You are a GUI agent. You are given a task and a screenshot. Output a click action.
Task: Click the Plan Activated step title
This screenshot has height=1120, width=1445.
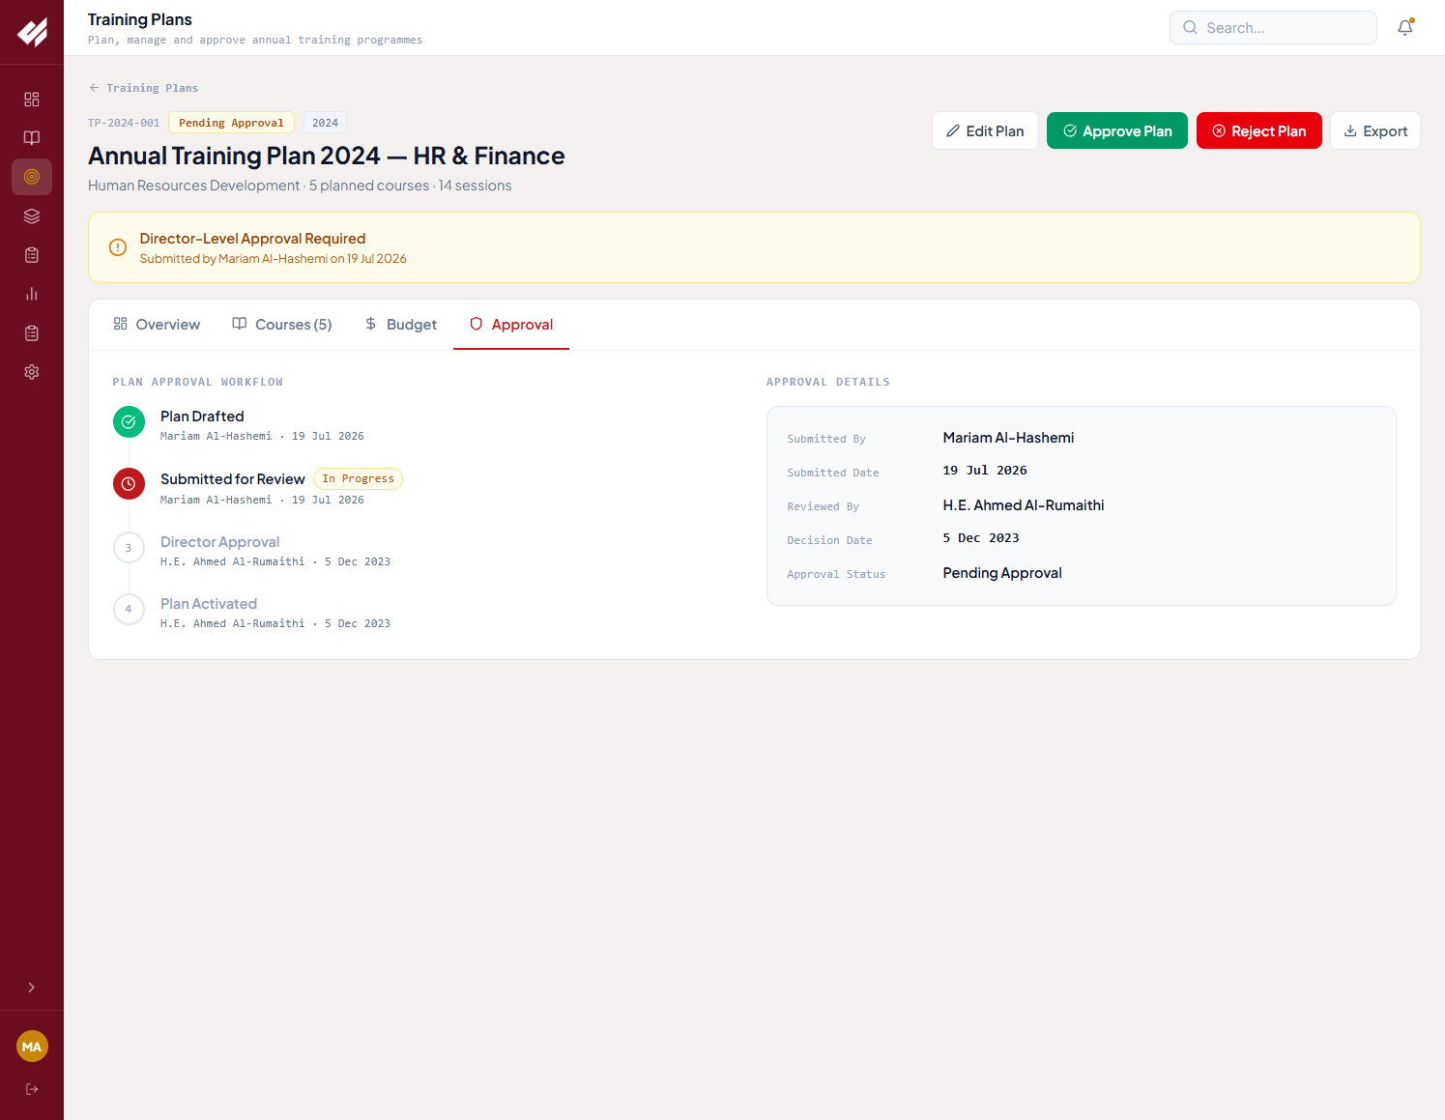point(209,604)
